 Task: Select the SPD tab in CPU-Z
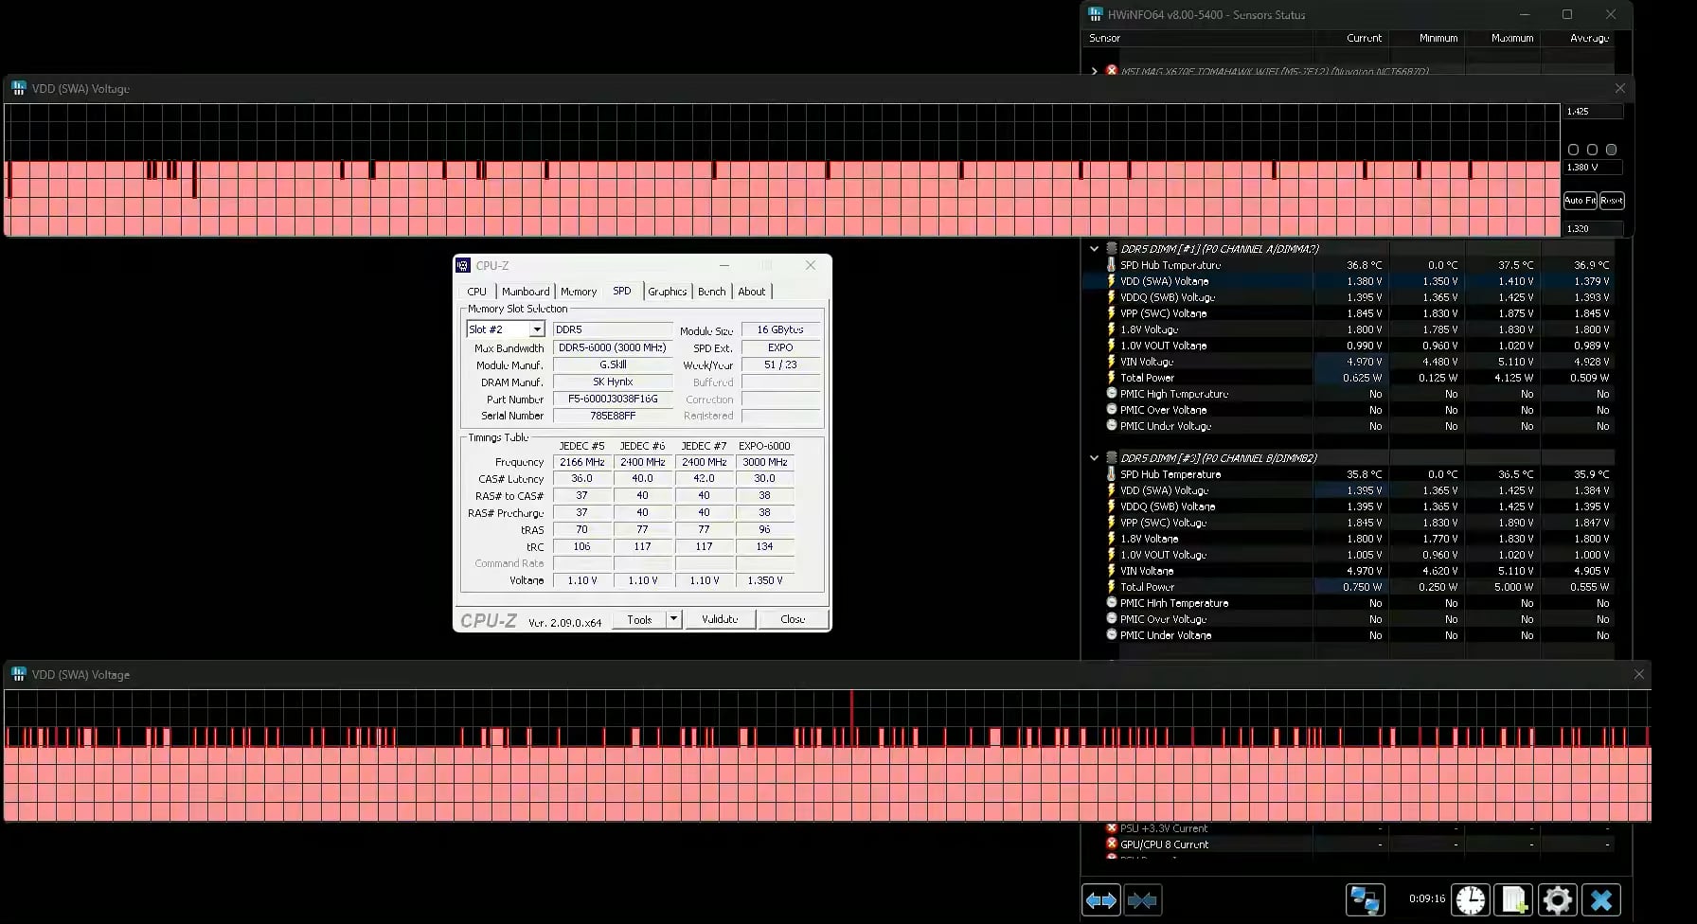click(x=622, y=291)
